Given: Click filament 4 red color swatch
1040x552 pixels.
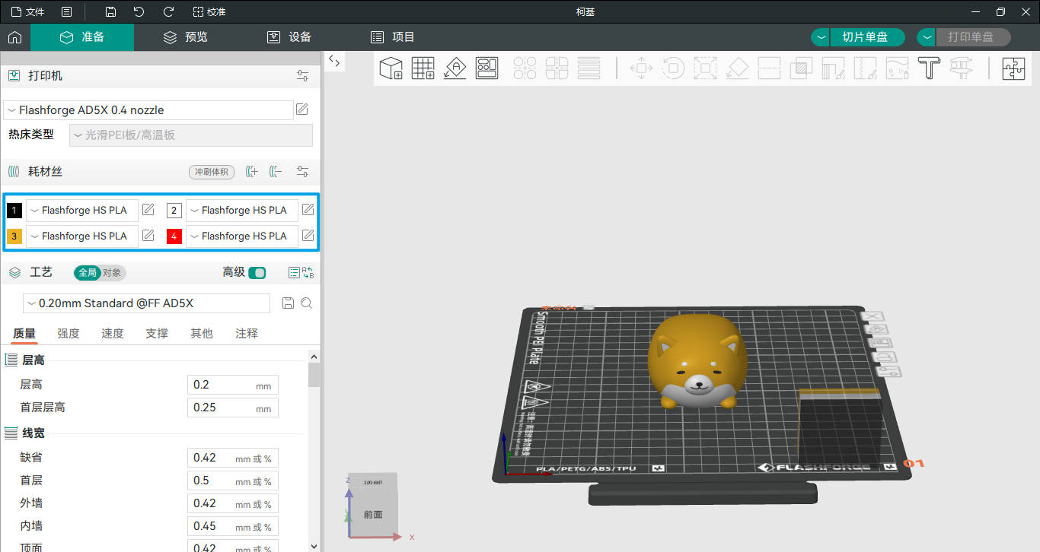Looking at the screenshot, I should point(174,236).
